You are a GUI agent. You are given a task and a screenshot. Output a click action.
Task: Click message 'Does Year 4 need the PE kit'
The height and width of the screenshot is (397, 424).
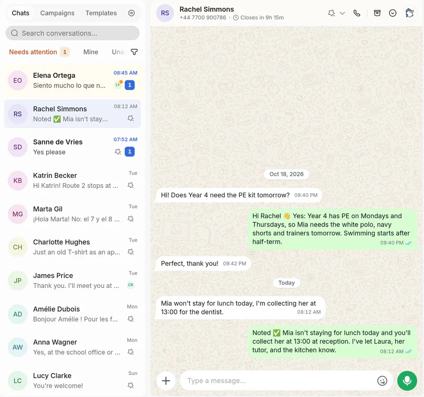click(x=239, y=195)
